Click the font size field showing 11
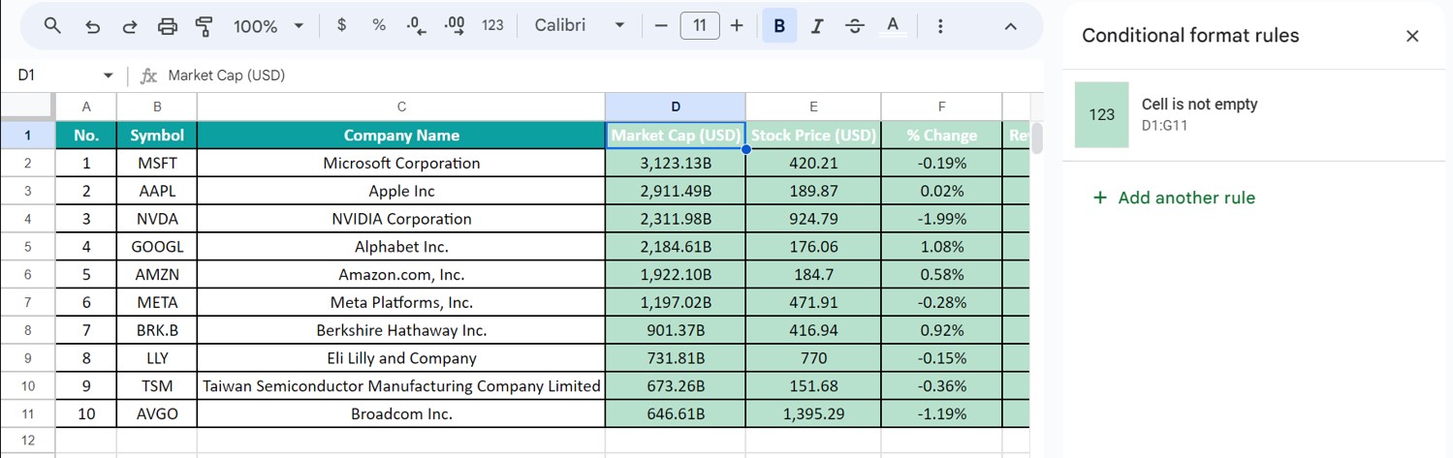The width and height of the screenshot is (1453, 458). click(700, 26)
